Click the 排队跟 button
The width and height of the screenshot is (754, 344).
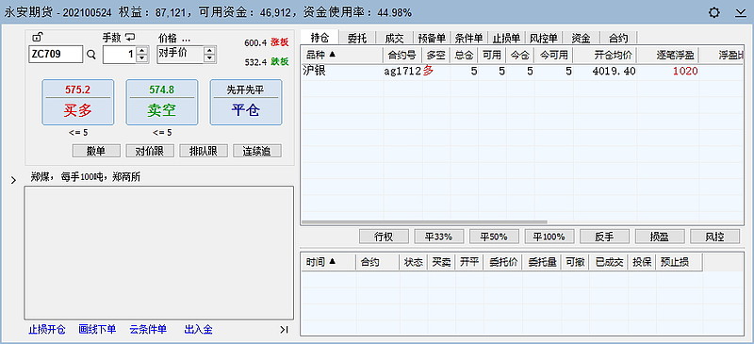click(203, 151)
